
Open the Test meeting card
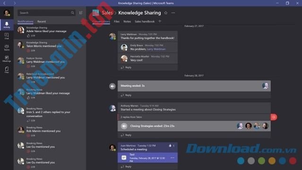point(147,158)
